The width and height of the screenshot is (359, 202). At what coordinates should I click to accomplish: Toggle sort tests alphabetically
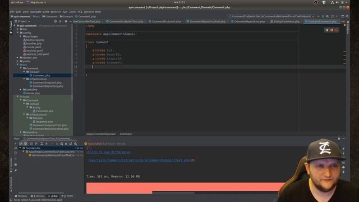31,144
